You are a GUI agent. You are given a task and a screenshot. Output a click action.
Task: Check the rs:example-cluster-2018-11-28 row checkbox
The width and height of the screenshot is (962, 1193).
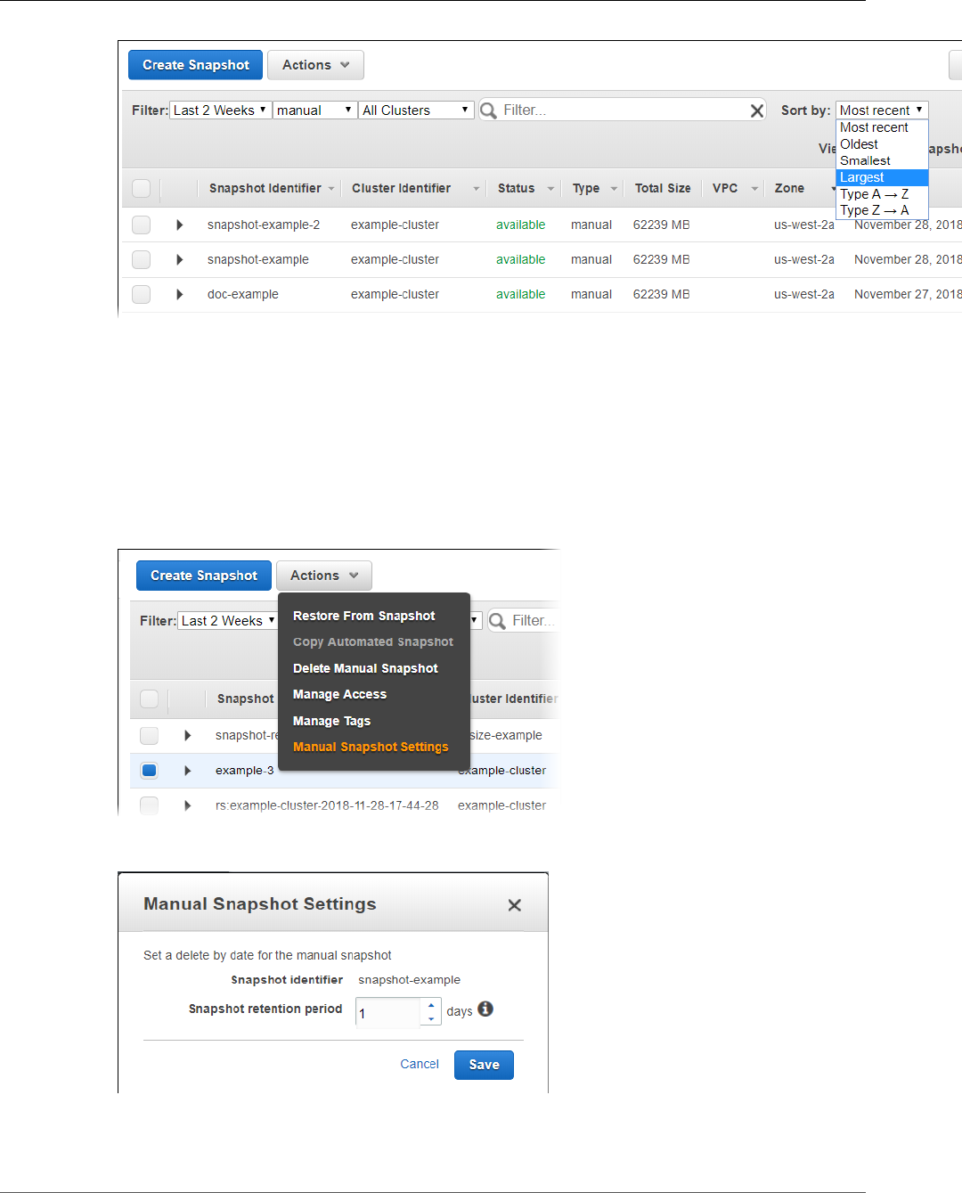click(149, 805)
